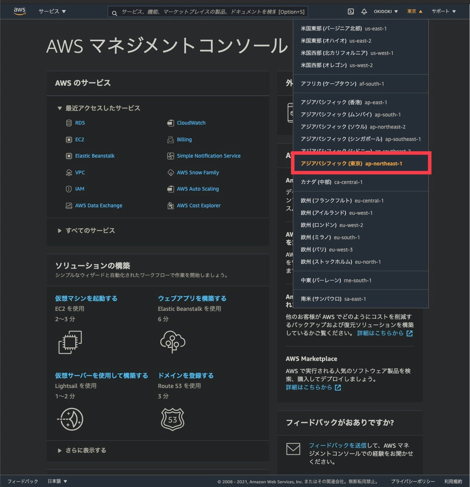
Task: Open the AWS Snow Family icon
Action: tap(170, 172)
